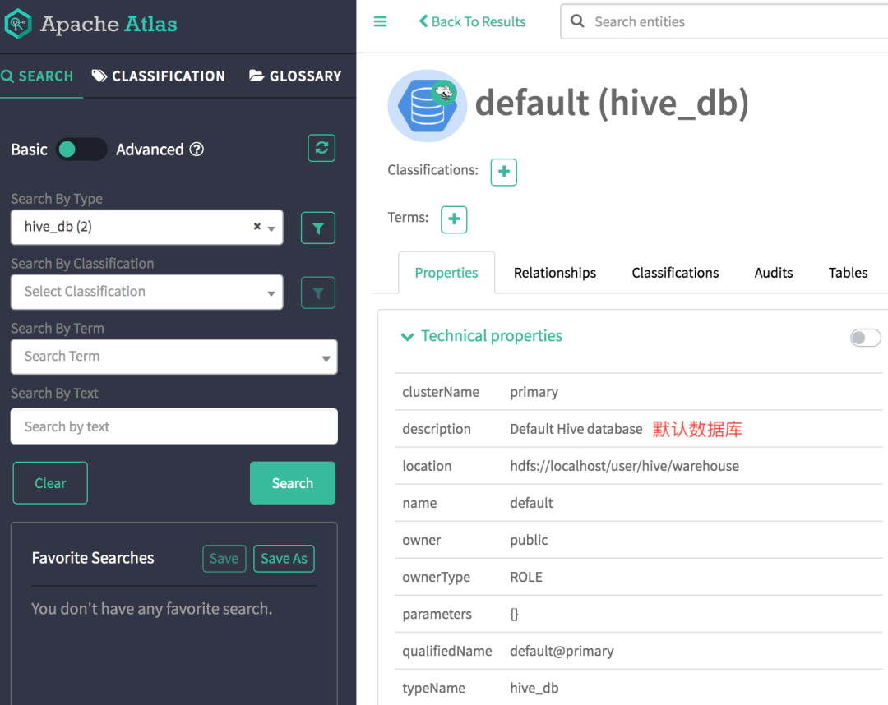Click the name value 'default'

pyautogui.click(x=531, y=503)
